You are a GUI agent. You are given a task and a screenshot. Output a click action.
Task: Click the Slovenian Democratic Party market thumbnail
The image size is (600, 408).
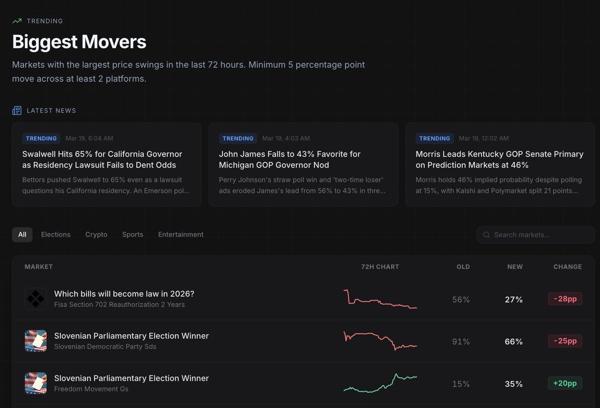pyautogui.click(x=35, y=341)
